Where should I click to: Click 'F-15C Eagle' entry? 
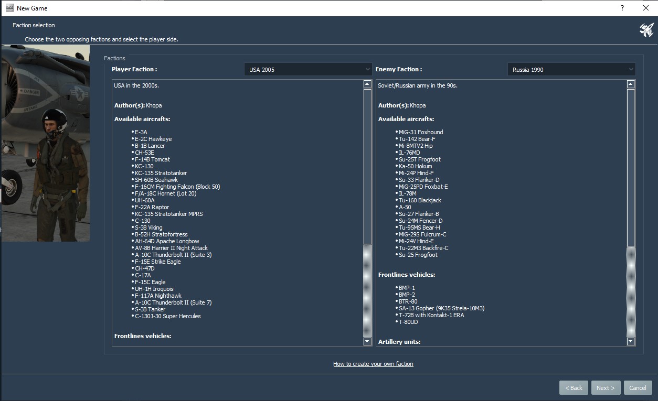(150, 282)
